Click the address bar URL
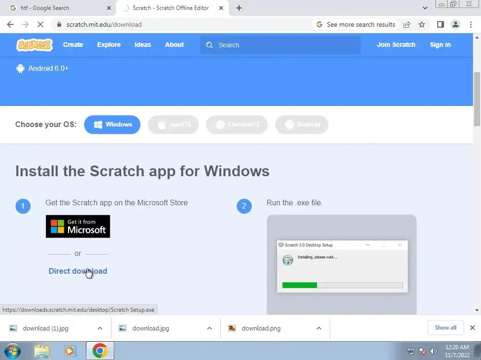This screenshot has width=481, height=360. click(104, 24)
